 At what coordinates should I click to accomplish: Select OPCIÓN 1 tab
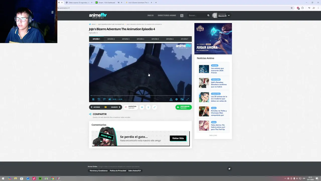click(96, 39)
